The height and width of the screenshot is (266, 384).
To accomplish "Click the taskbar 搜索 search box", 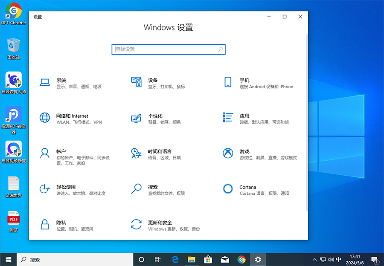I will 75,260.
